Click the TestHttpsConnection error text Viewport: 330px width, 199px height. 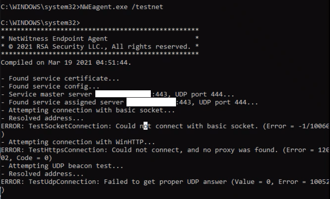coord(165,150)
